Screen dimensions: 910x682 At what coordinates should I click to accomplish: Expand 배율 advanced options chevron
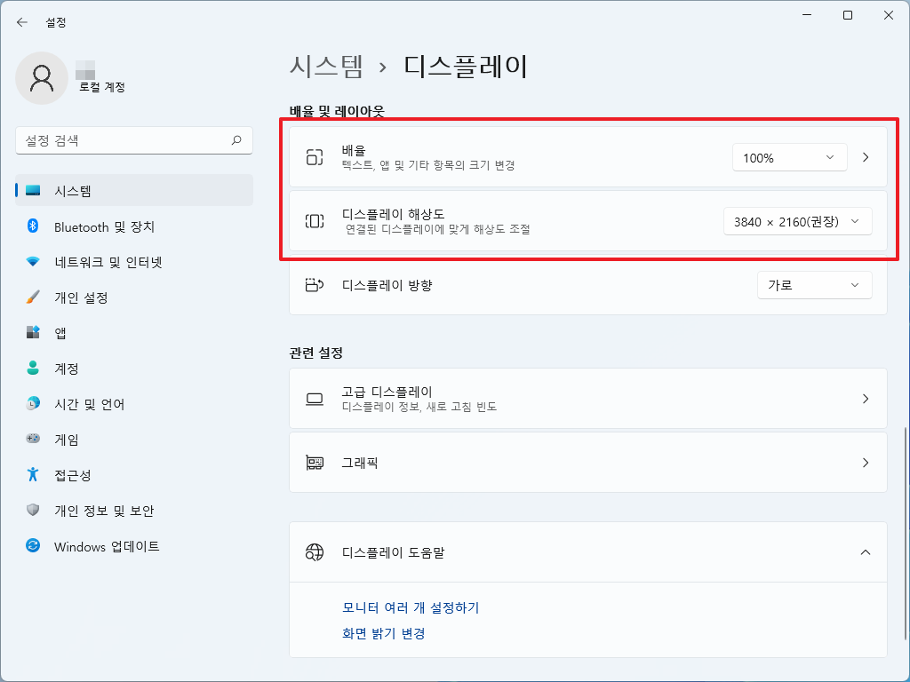pyautogui.click(x=866, y=157)
